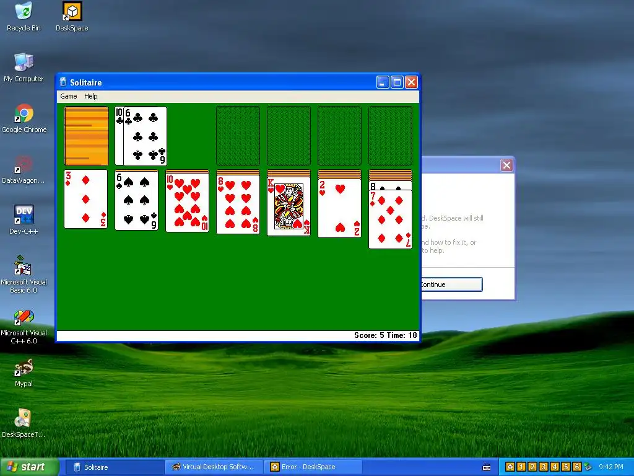Select the Microsoft Visual C++ 6.0 shortcut
Screen dimensions: 634x476
(x=24, y=326)
